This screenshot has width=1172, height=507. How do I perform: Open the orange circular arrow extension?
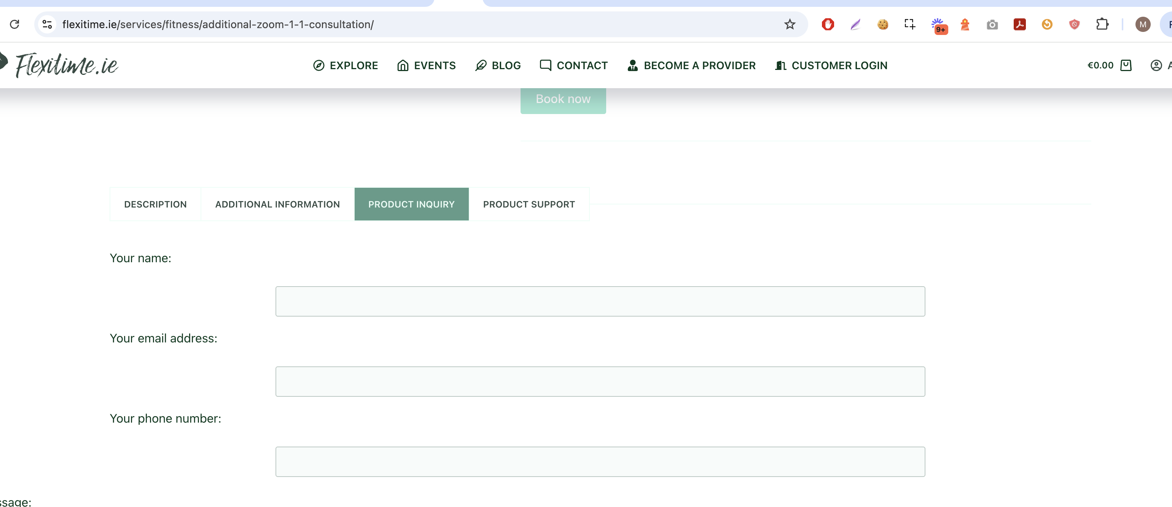tap(1047, 24)
